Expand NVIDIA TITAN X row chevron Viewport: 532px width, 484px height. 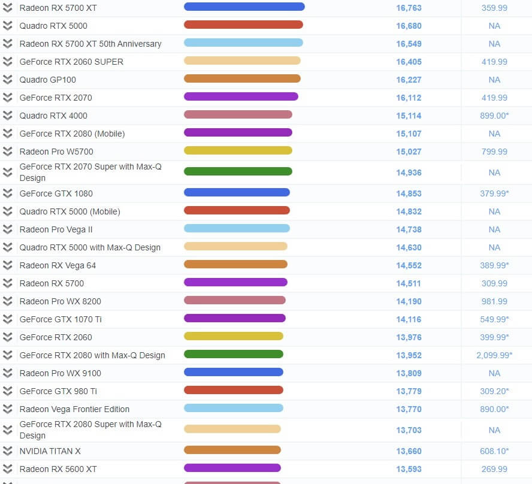point(7,451)
